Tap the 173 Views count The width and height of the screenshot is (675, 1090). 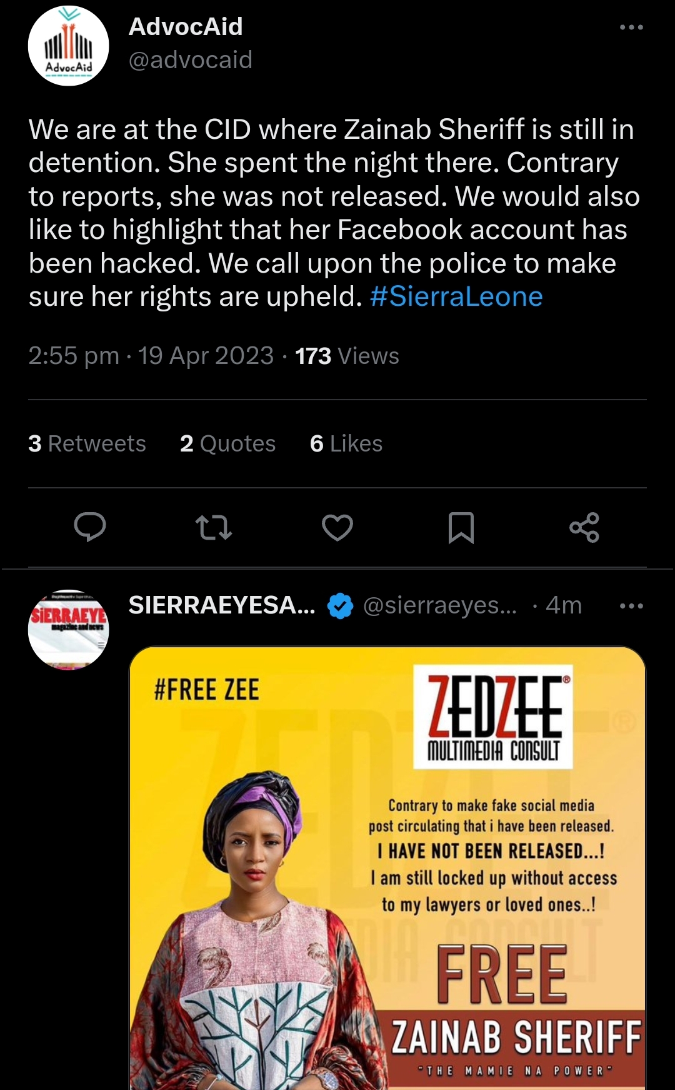click(x=347, y=356)
